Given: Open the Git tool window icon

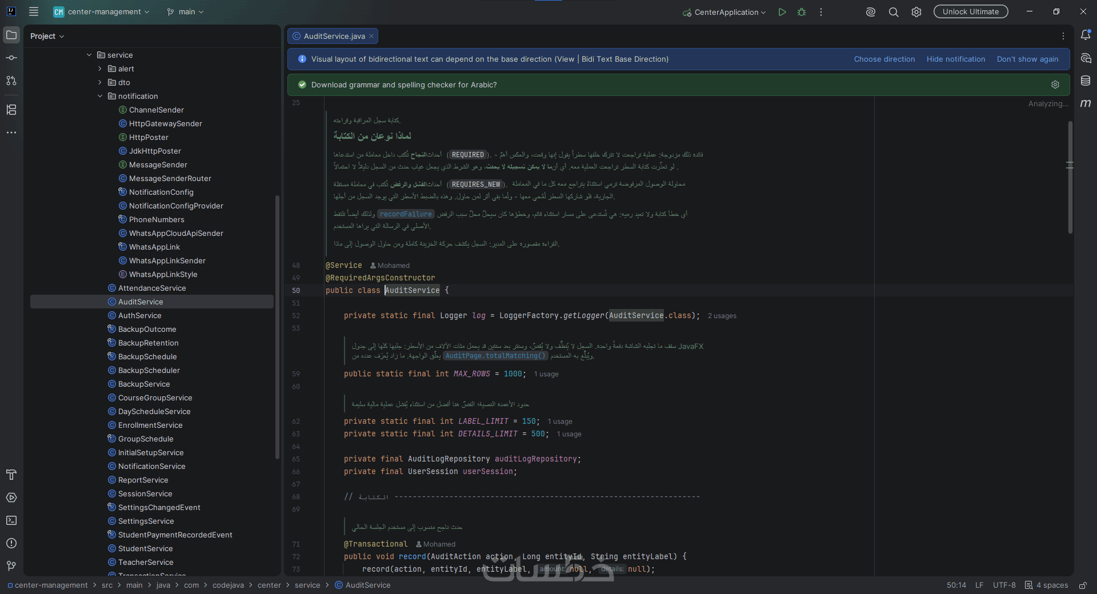Looking at the screenshot, I should 11,565.
